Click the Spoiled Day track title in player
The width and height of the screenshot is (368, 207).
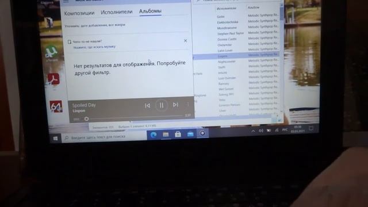point(84,105)
